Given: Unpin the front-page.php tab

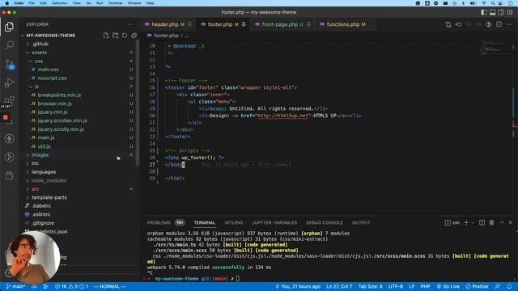Looking at the screenshot, I should point(308,24).
